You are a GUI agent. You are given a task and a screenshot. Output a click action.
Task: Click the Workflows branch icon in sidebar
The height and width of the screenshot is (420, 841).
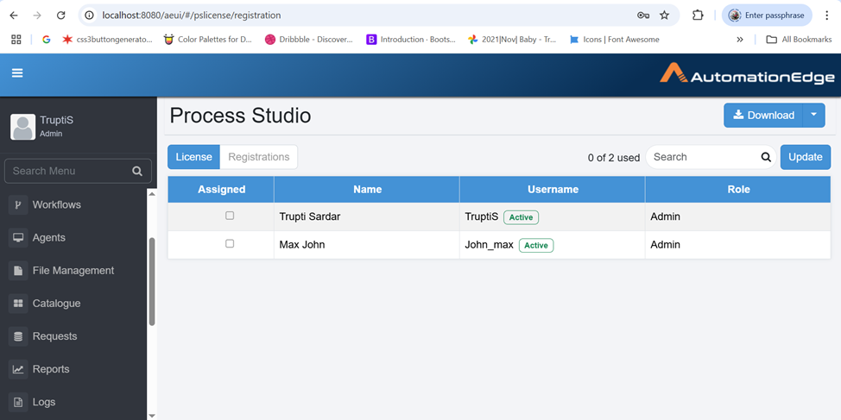[18, 204]
